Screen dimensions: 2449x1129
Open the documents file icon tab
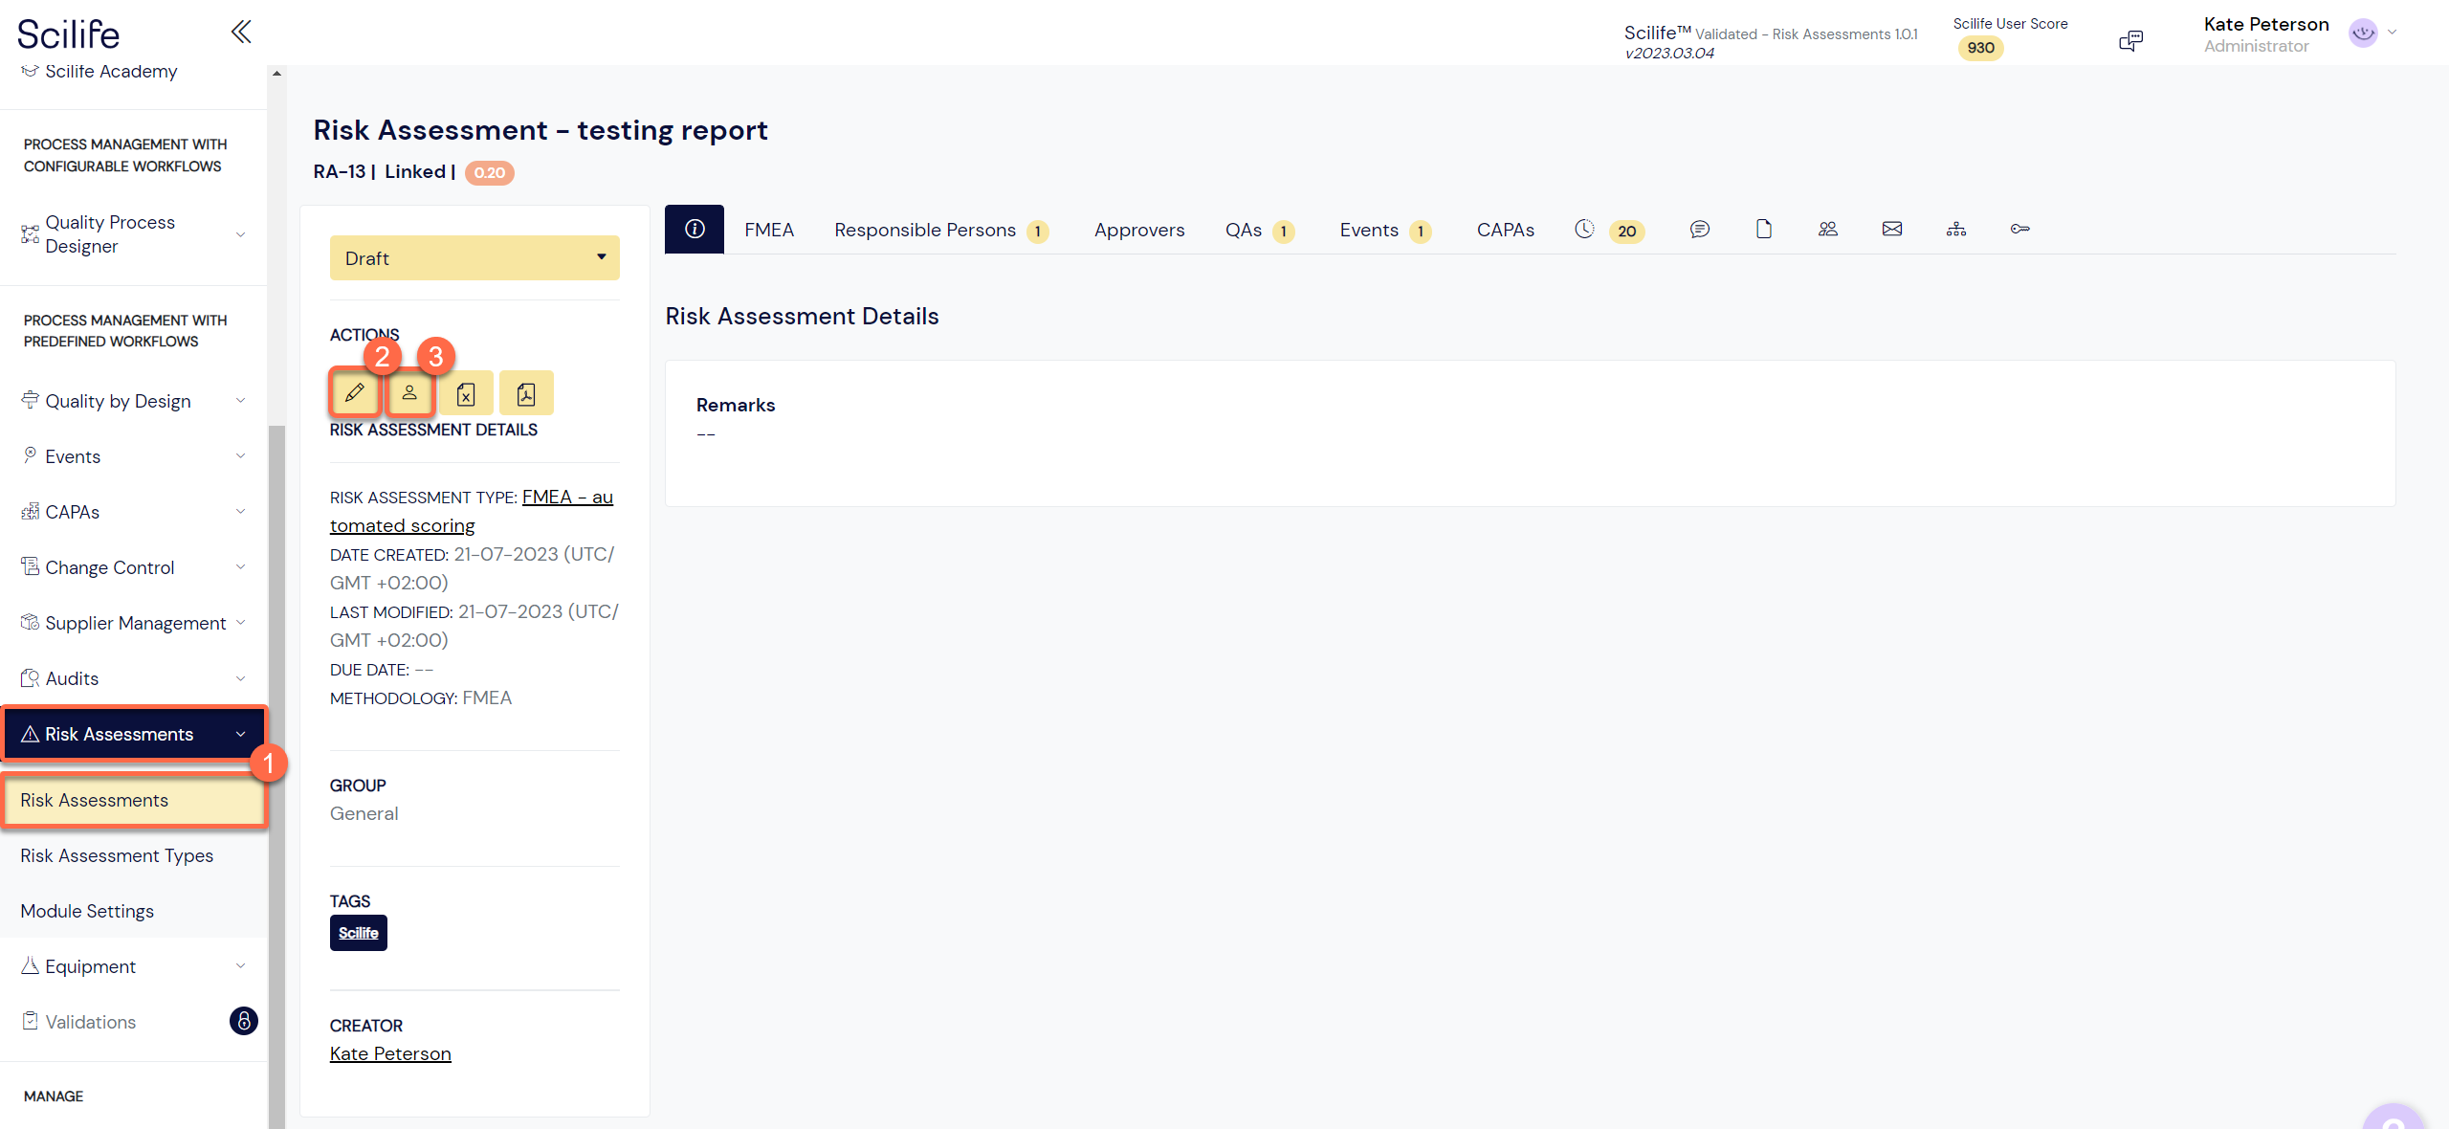(x=1764, y=229)
